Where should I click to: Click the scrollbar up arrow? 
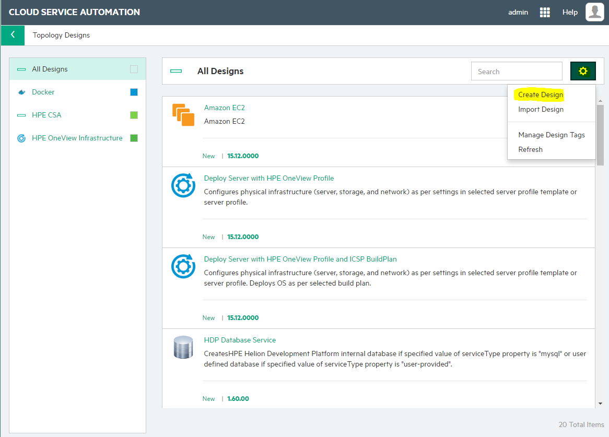click(600, 101)
